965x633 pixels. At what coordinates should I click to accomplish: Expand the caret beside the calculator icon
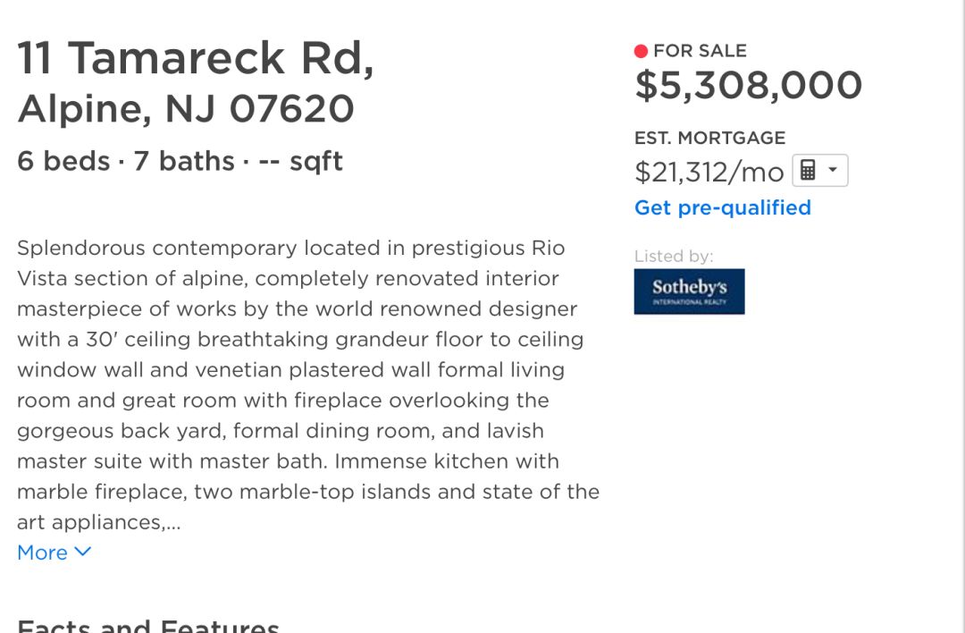pos(833,169)
